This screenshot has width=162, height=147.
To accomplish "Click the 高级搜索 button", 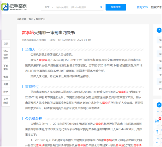I will click(x=116, y=7).
